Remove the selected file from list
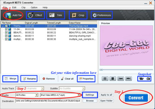The image size is (155, 109). [49, 79]
